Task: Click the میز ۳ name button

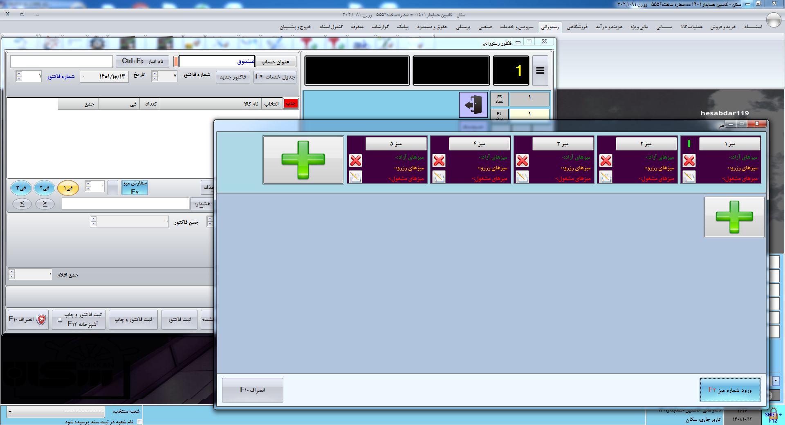Action: pyautogui.click(x=563, y=144)
